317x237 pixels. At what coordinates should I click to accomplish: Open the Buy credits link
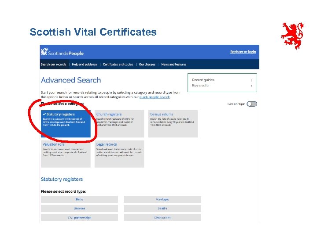(x=201, y=86)
